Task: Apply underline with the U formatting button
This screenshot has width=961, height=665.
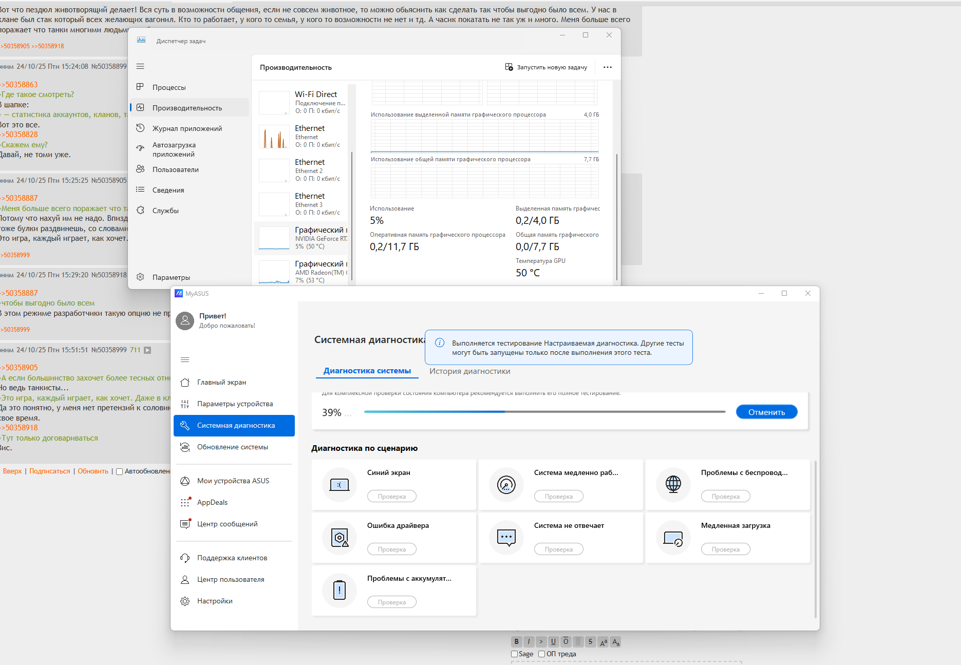Action: click(554, 641)
